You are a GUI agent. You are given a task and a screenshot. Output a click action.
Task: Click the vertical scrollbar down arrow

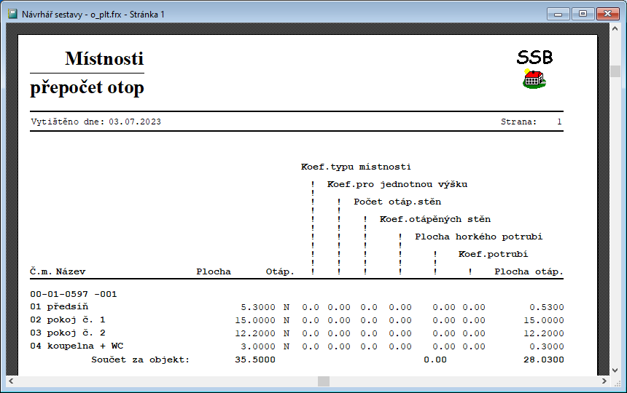pyautogui.click(x=615, y=370)
